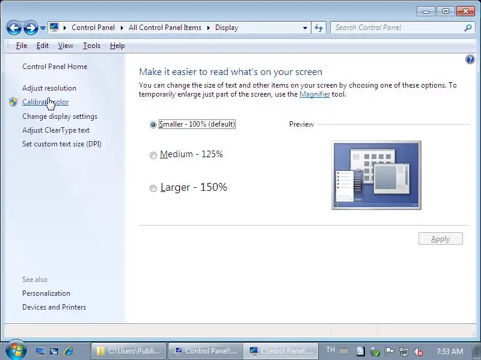Open Adjust ClearType text
Image resolution: width=481 pixels, height=360 pixels.
(56, 130)
